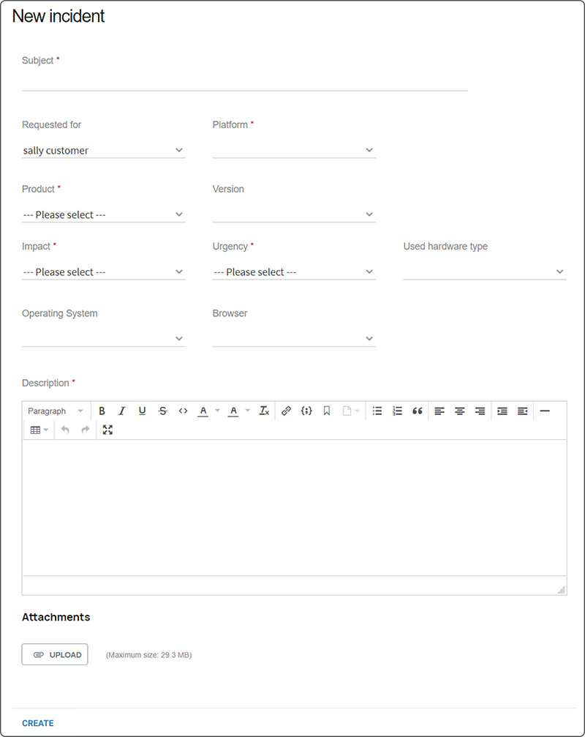Screen dimensions: 585x737
Task: Open the Urgency dropdown
Action: click(294, 272)
